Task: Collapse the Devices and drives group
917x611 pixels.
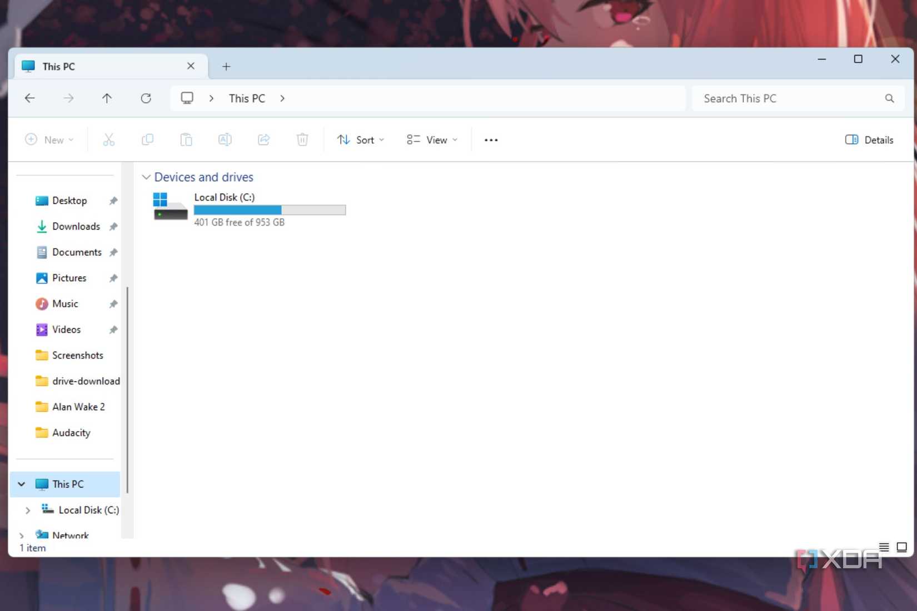Action: (146, 177)
